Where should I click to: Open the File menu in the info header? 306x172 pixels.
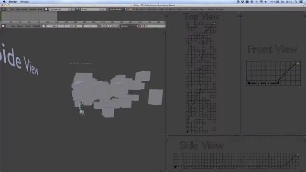tap(12, 9)
